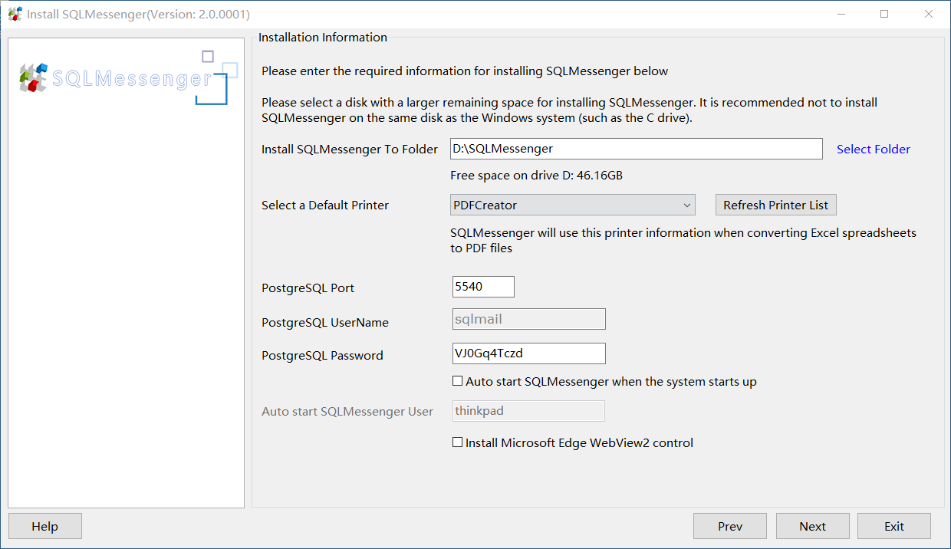Click the 'Select a Default Printer' label
951x549 pixels.
click(x=325, y=205)
